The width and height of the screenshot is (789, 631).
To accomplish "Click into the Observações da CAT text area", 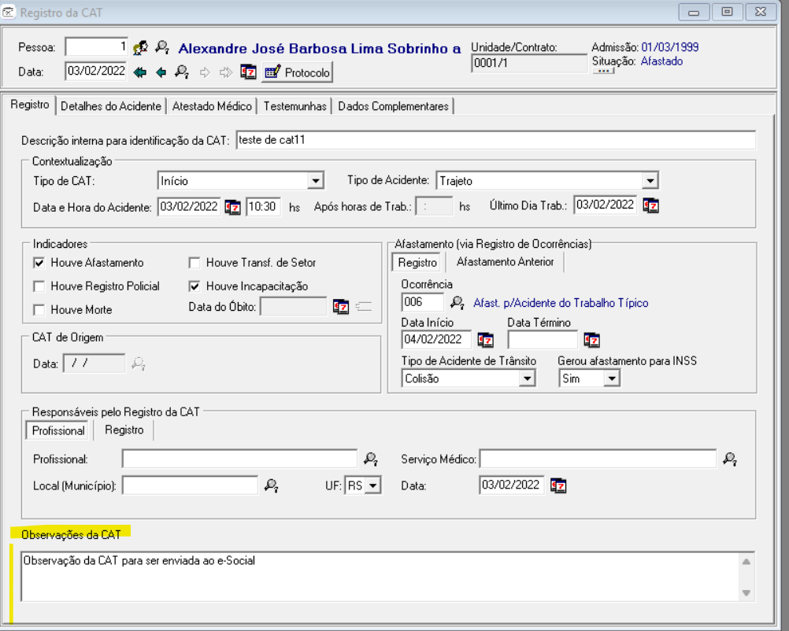I will click(378, 576).
